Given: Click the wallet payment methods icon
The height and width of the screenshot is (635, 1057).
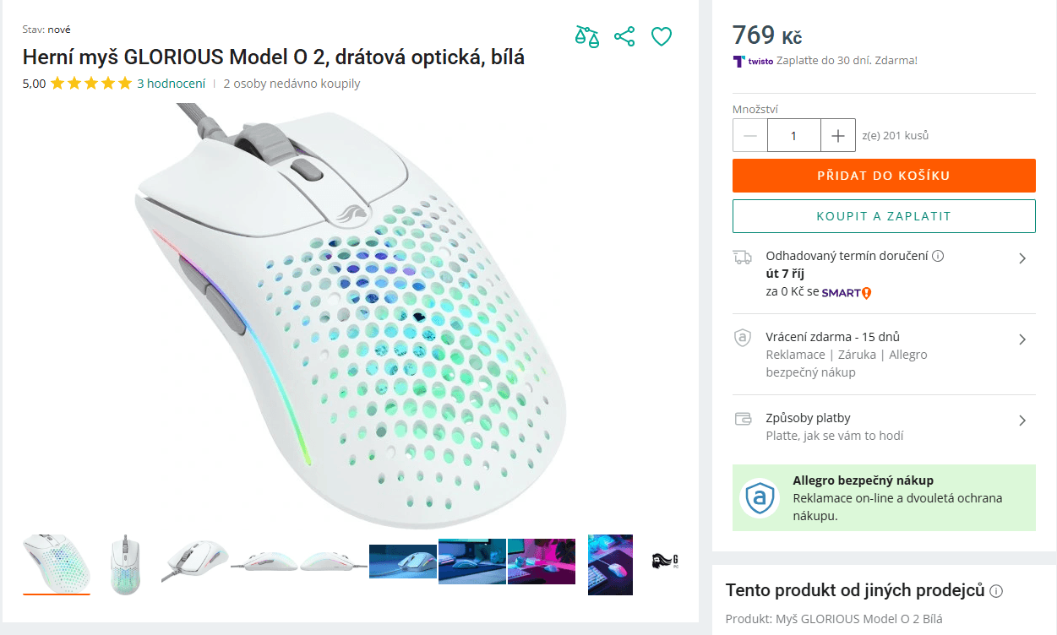Looking at the screenshot, I should (x=743, y=418).
